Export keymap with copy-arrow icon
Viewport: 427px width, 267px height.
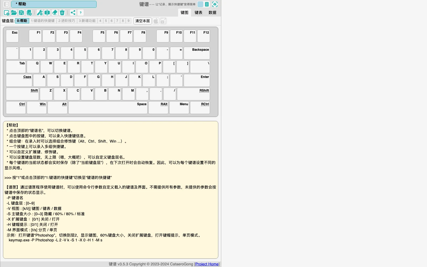tap(29, 13)
